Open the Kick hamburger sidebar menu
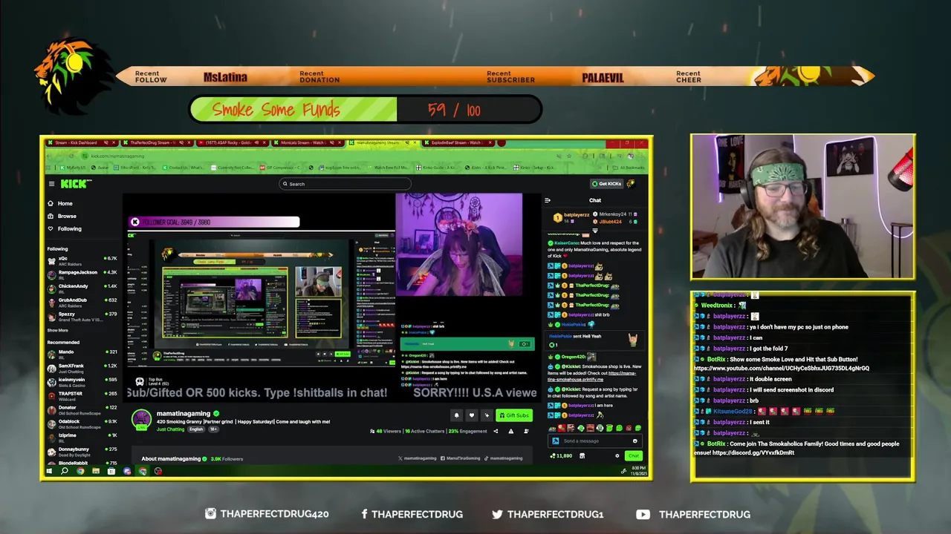The height and width of the screenshot is (534, 951). tap(51, 184)
